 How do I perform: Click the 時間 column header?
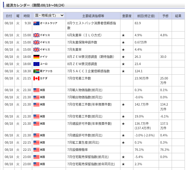click(26, 16)
